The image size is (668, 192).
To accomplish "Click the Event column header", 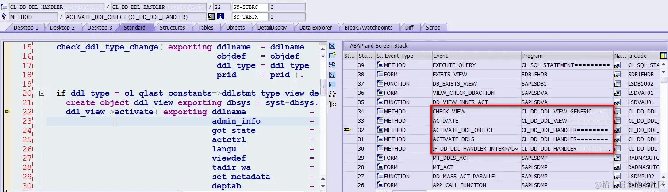I will 476,56.
